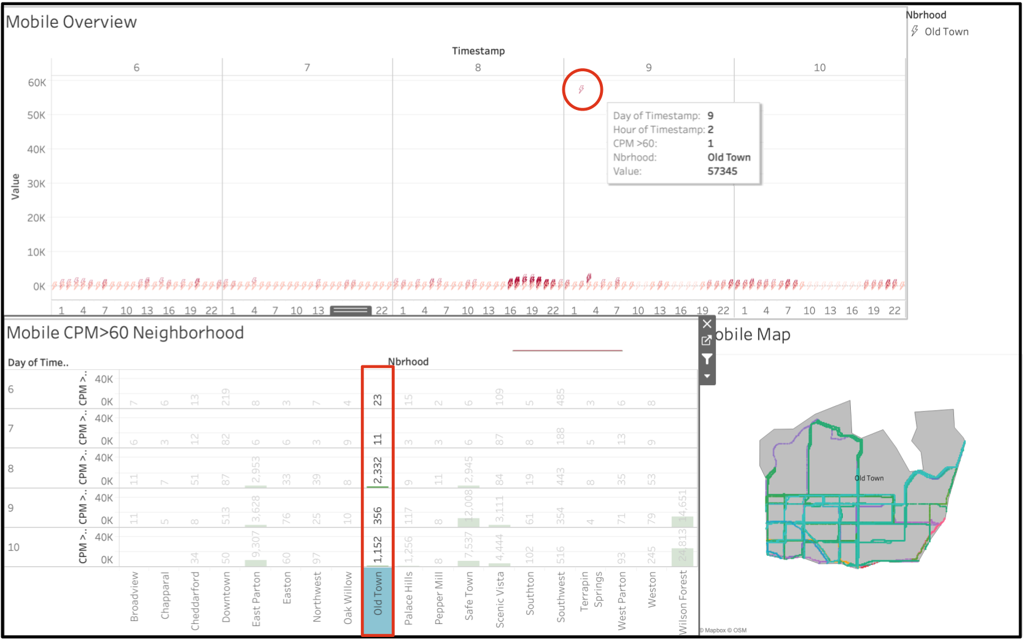The height and width of the screenshot is (640, 1024).
Task: Select day 10 column header
Action: 820,68
